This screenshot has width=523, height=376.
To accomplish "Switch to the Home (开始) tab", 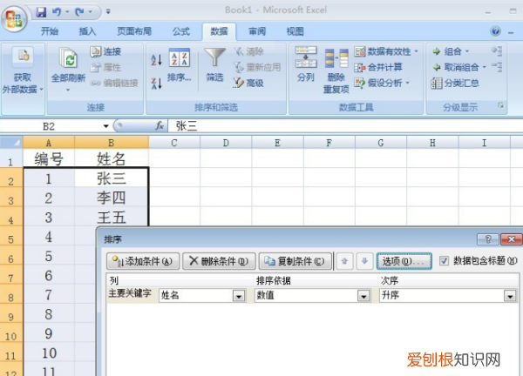I will tap(50, 31).
